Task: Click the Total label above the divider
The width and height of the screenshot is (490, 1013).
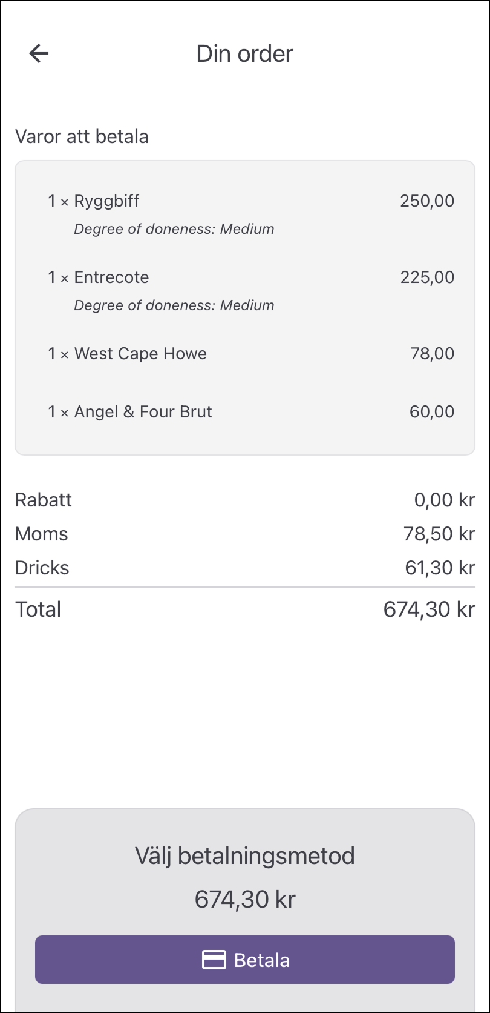Action: point(38,609)
